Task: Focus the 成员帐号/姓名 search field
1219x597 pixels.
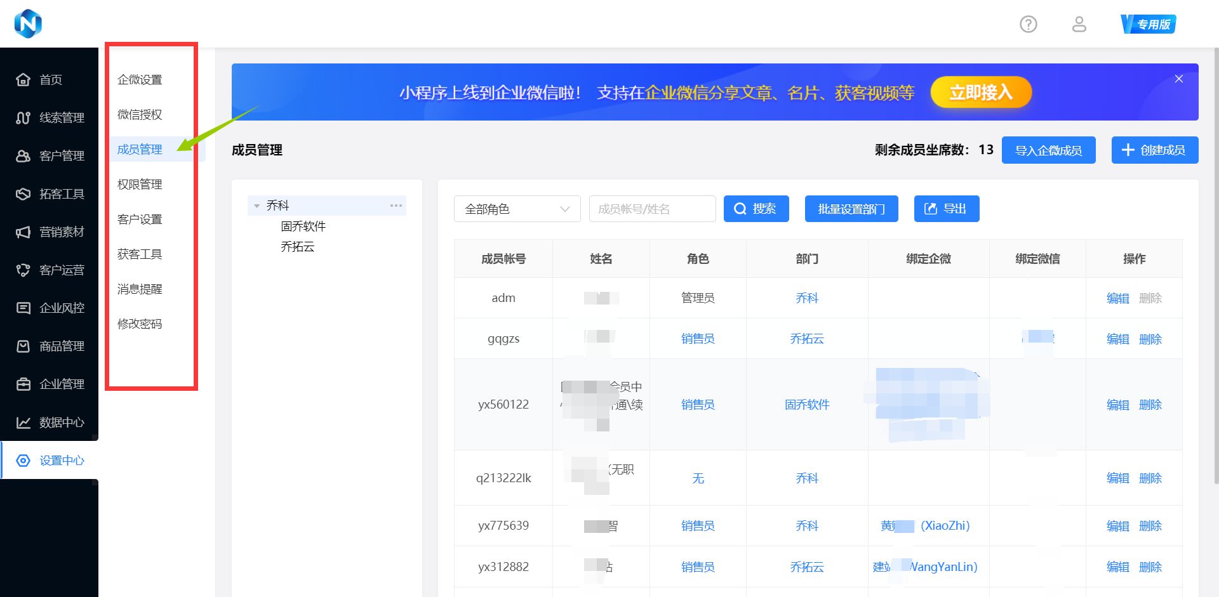Action: [x=652, y=209]
